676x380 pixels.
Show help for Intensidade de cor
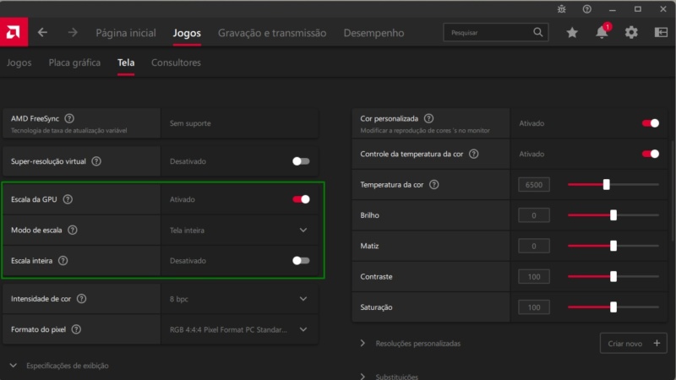tap(81, 299)
